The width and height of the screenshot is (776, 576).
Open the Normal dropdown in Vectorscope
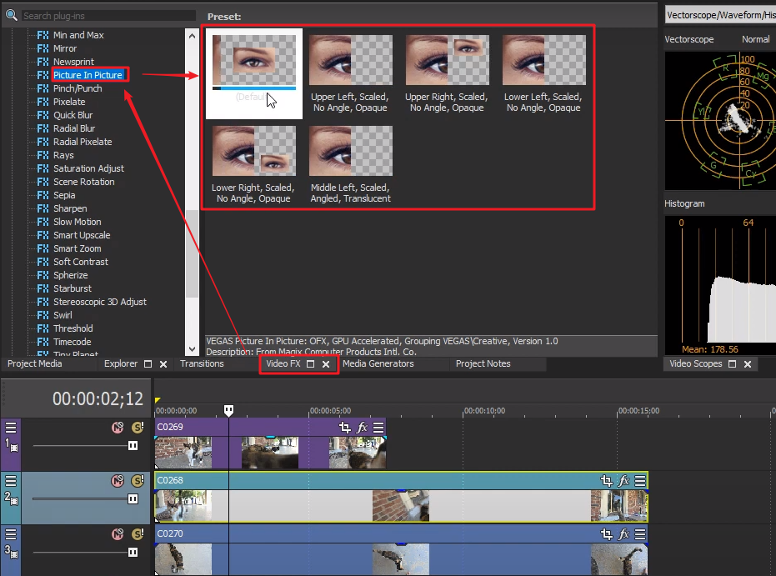pos(756,39)
